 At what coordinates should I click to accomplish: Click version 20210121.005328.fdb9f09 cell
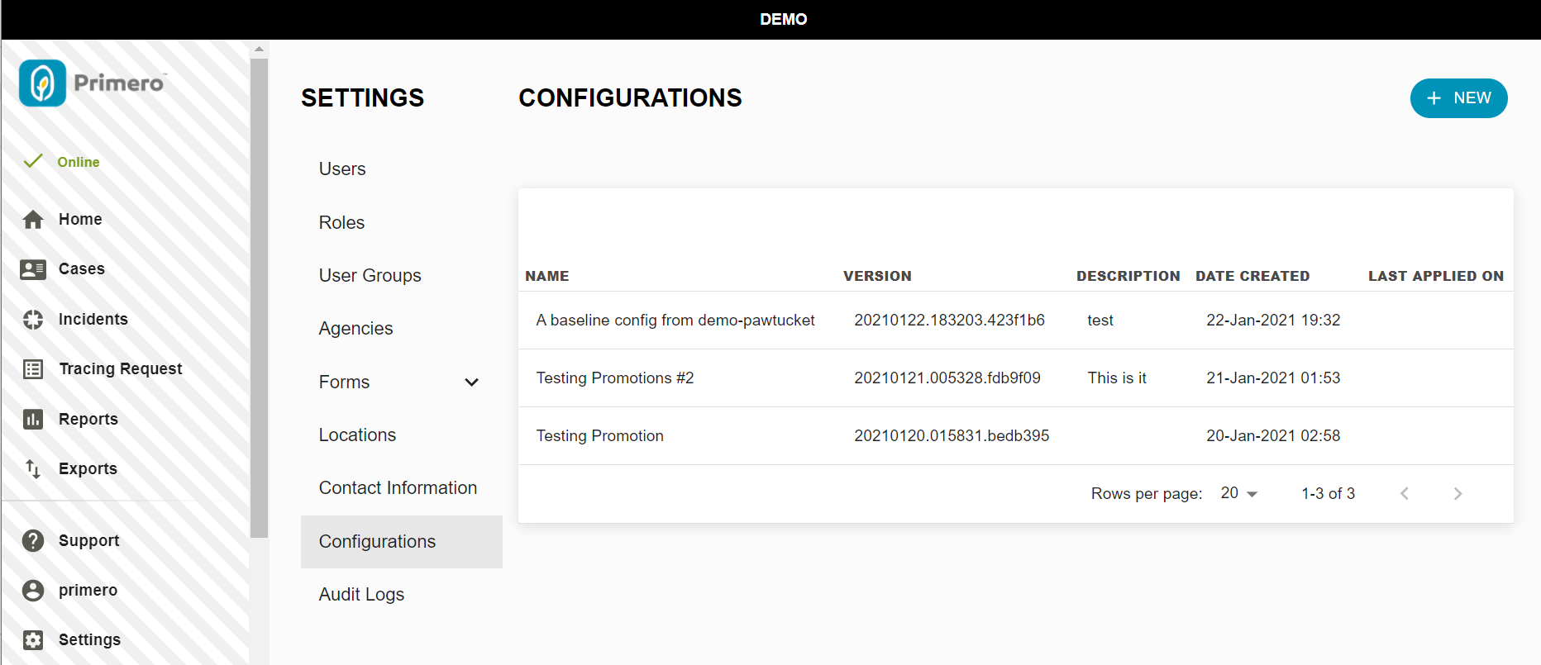tap(947, 378)
